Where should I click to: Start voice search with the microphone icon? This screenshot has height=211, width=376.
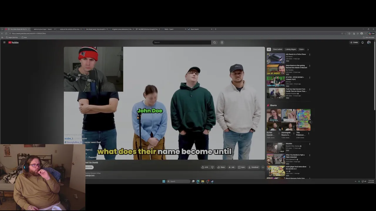click(x=222, y=42)
